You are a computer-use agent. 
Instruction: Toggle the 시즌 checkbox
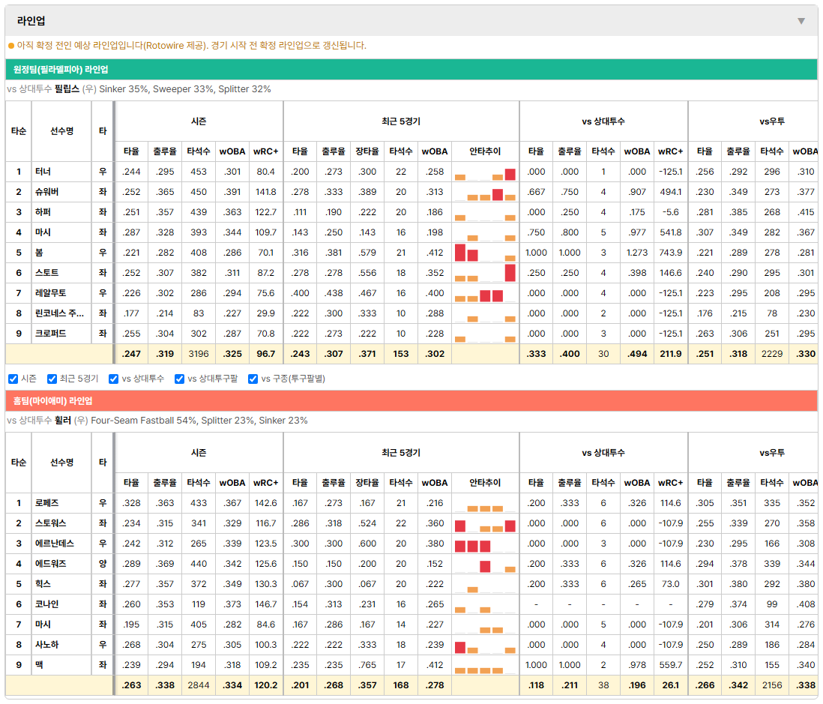pyautogui.click(x=13, y=379)
